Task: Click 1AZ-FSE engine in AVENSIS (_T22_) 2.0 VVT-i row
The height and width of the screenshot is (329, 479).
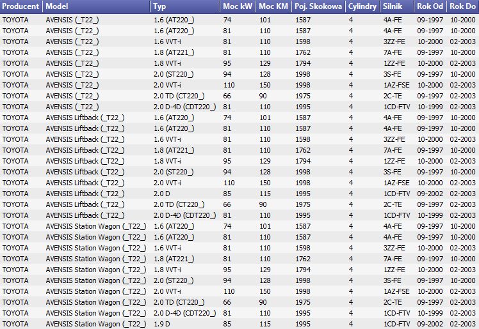Action: coord(396,85)
